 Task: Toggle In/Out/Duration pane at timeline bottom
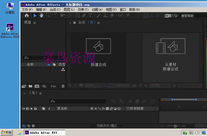(33, 126)
